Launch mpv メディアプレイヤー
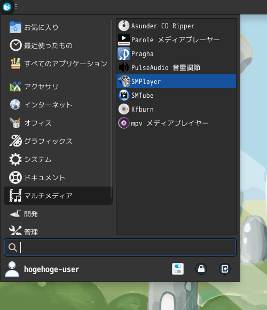This screenshot has height=310, width=267. pos(176,123)
